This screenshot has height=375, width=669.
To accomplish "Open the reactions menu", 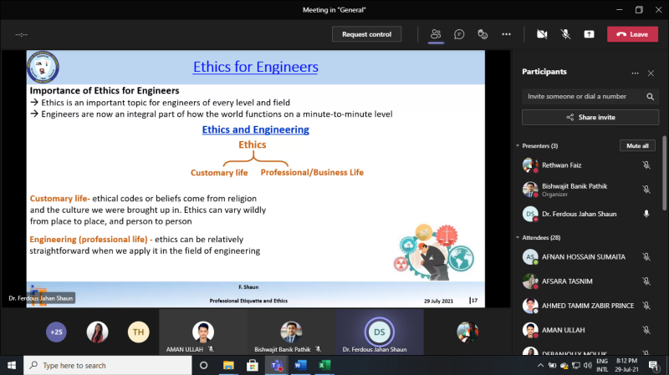I will click(483, 34).
